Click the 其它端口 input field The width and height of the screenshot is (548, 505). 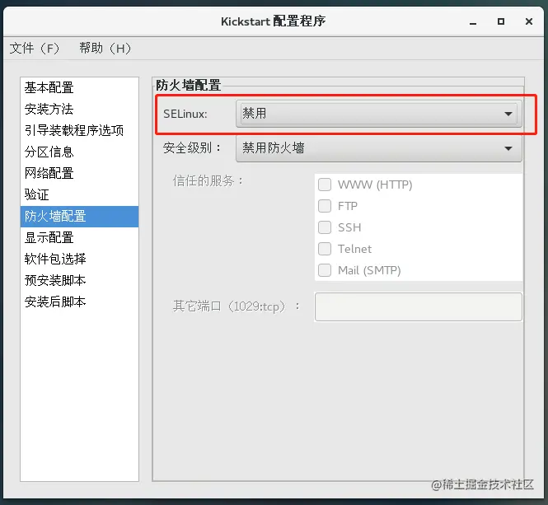419,306
